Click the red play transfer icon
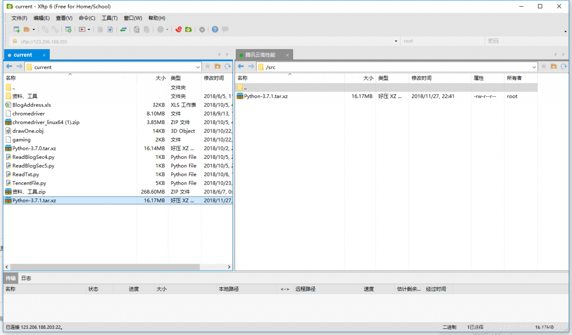The height and width of the screenshot is (335, 572). (x=82, y=29)
